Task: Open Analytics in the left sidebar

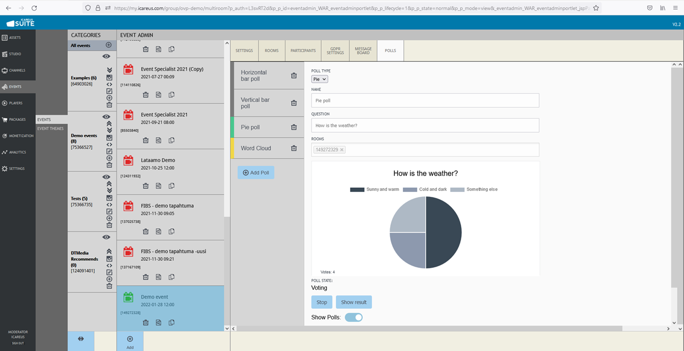Action: click(18, 153)
